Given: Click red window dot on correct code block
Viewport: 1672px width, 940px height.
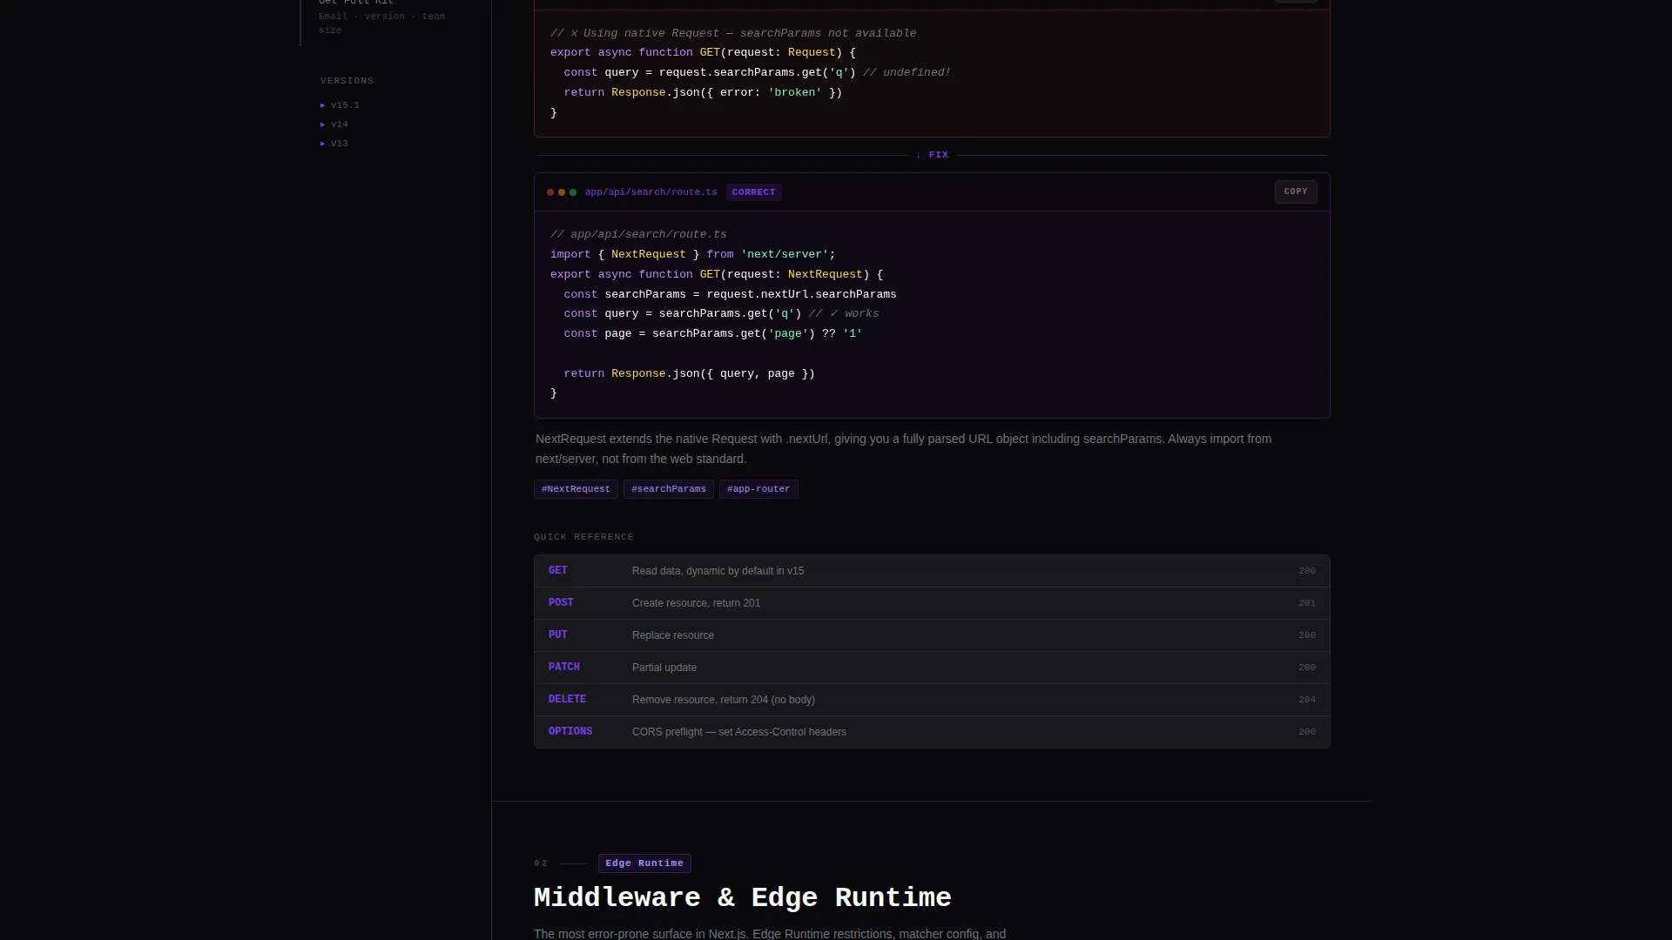Looking at the screenshot, I should coord(550,192).
